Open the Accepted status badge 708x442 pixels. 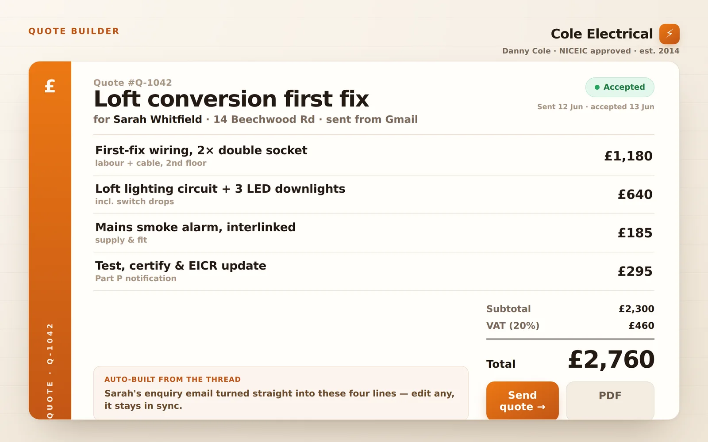point(619,88)
